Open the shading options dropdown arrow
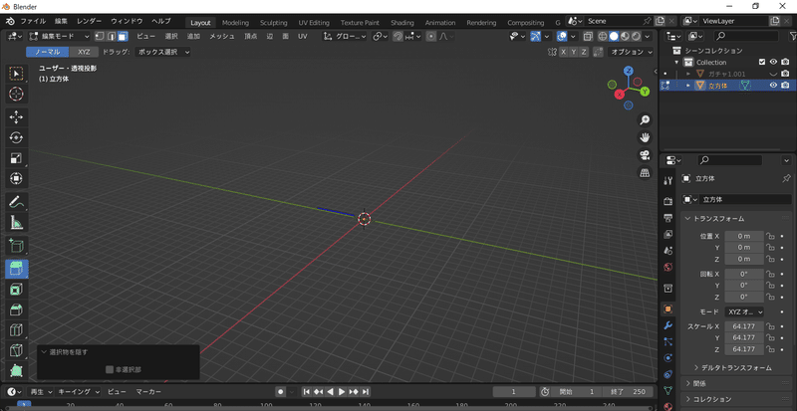Screen dimensions: 797x411 point(647,36)
